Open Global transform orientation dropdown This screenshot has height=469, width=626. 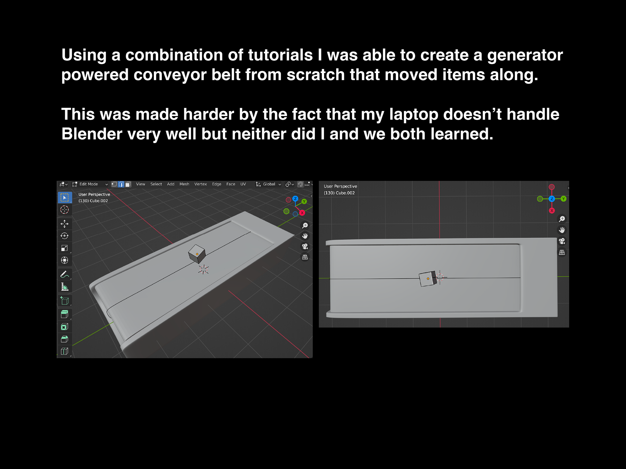[269, 184]
